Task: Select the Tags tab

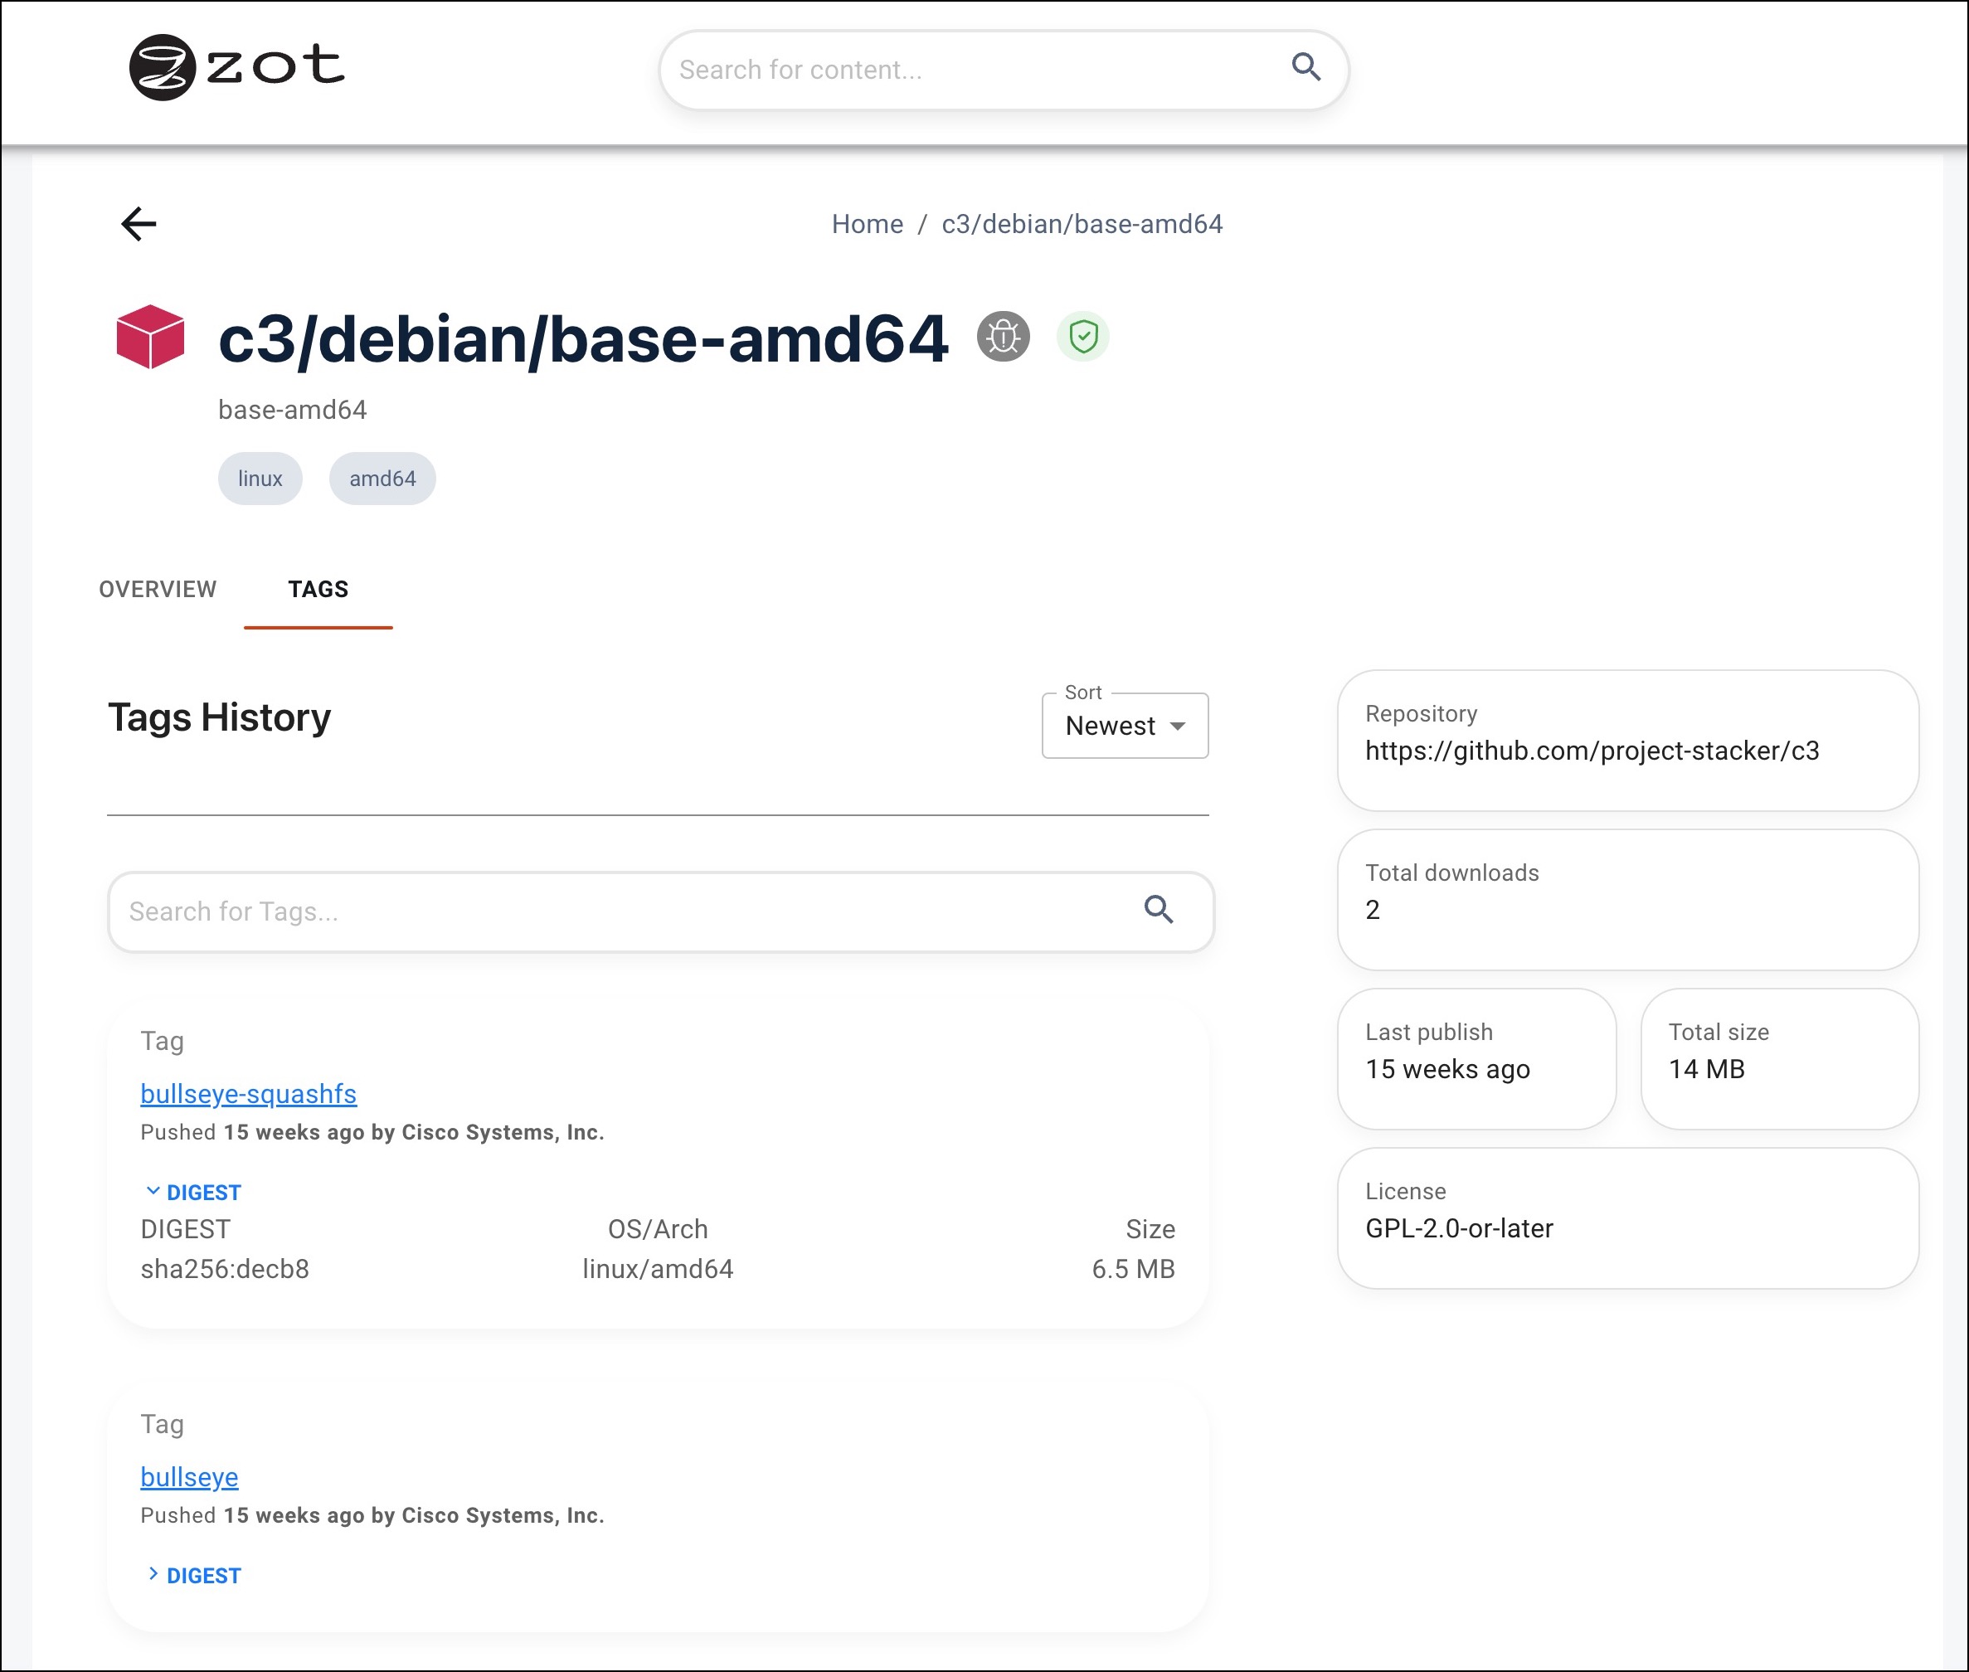Action: point(318,590)
